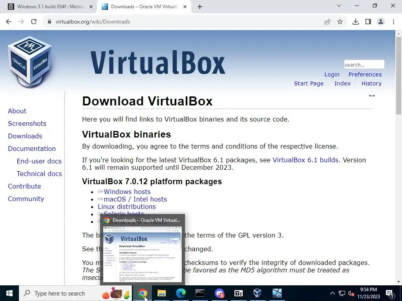Open End-user docs sidebar link
This screenshot has width=402, height=301.
pos(39,161)
